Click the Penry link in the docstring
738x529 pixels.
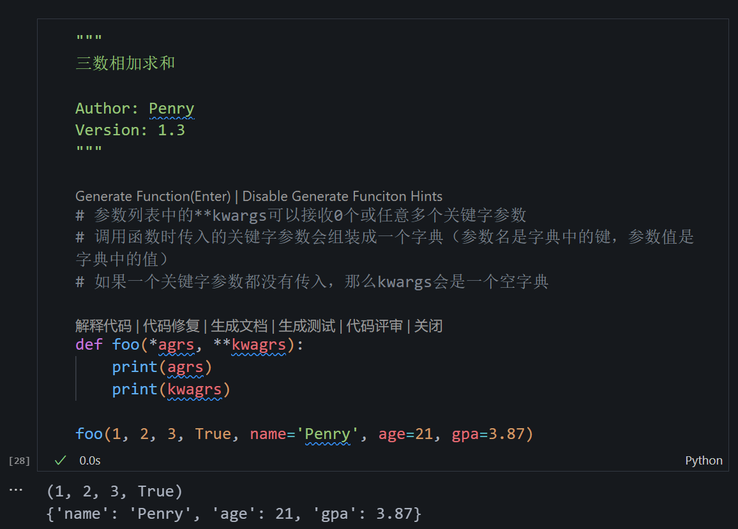pyautogui.click(x=171, y=108)
